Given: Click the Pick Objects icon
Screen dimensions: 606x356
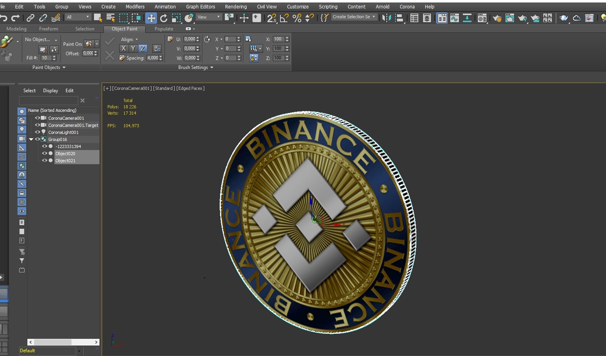Looking at the screenshot, I should point(54,49).
